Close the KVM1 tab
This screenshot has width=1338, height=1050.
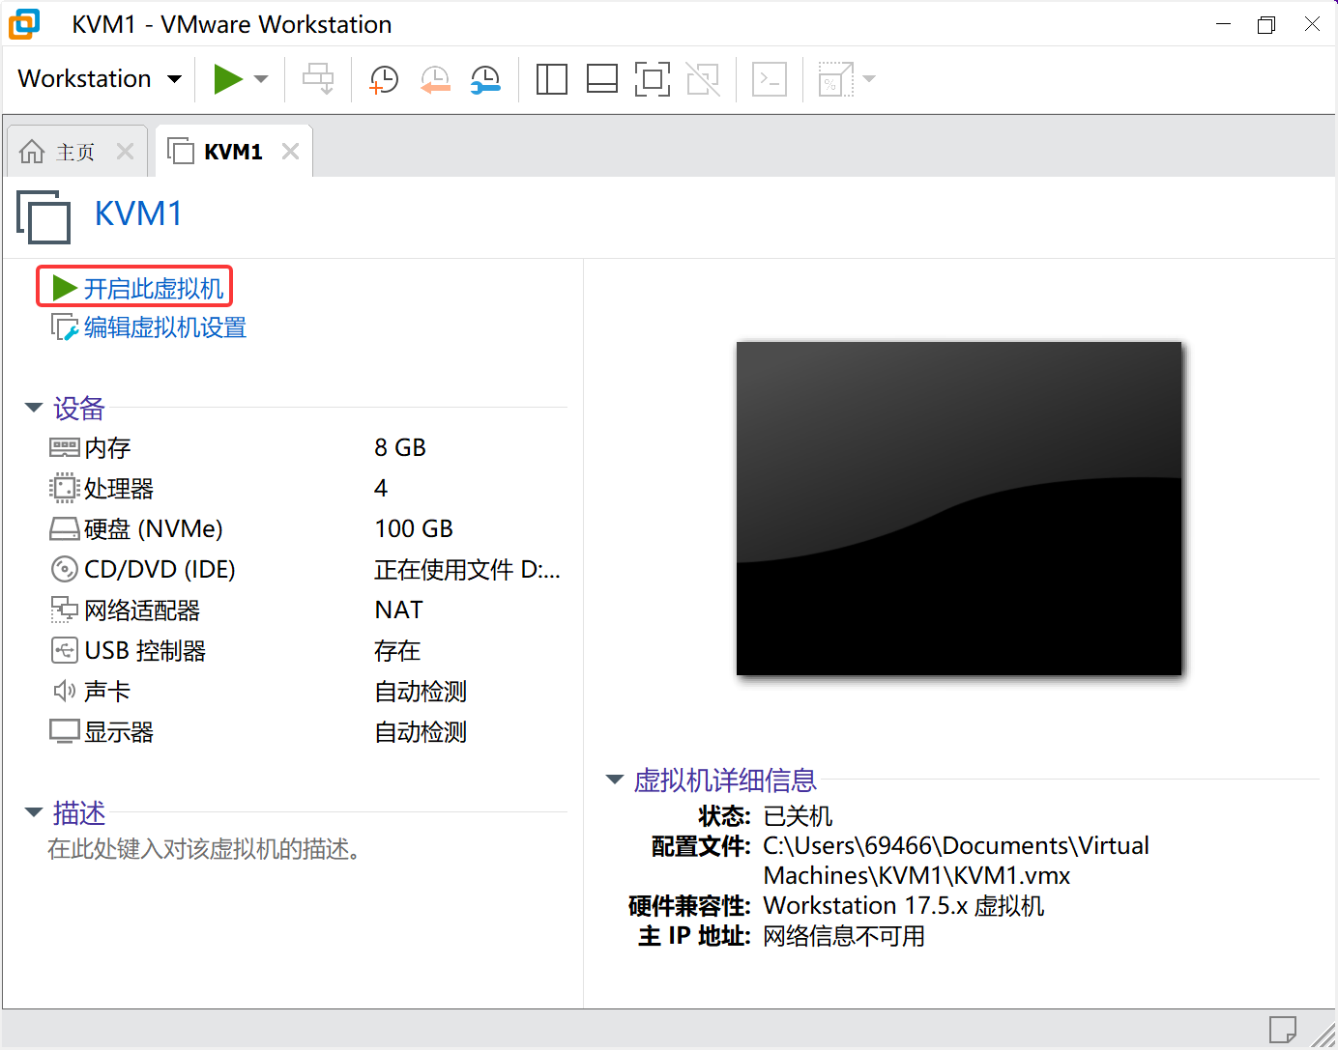click(290, 152)
